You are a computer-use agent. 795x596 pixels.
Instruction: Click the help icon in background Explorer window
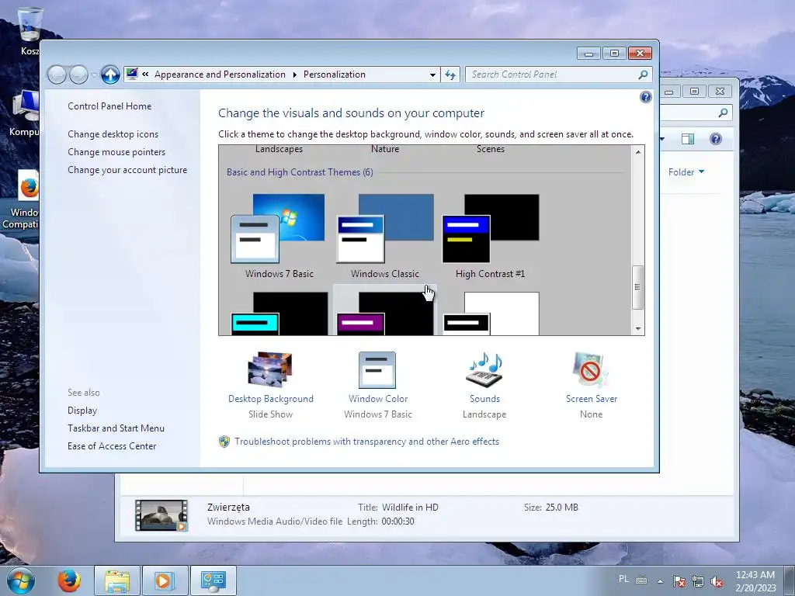point(715,139)
